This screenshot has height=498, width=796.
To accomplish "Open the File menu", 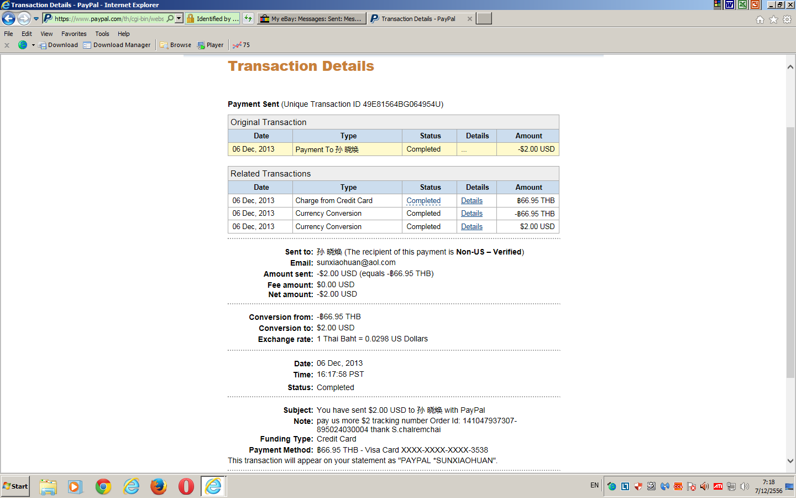I will point(8,34).
